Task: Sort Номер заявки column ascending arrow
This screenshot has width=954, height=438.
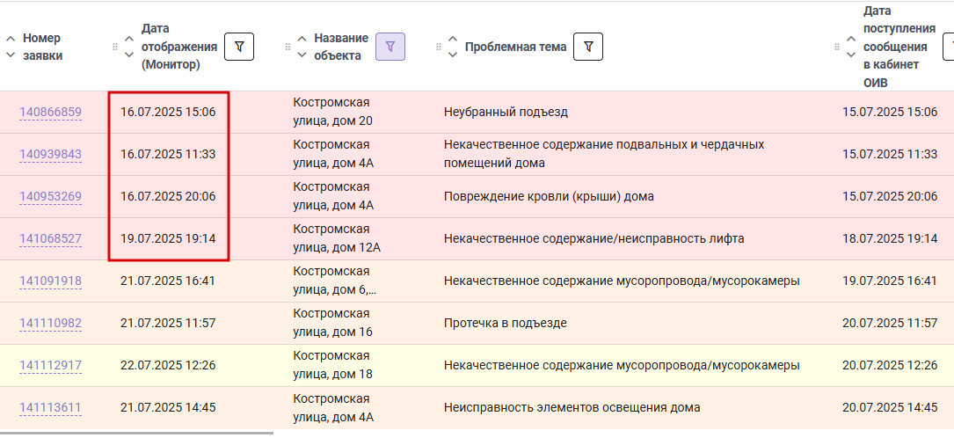Action: (11, 39)
